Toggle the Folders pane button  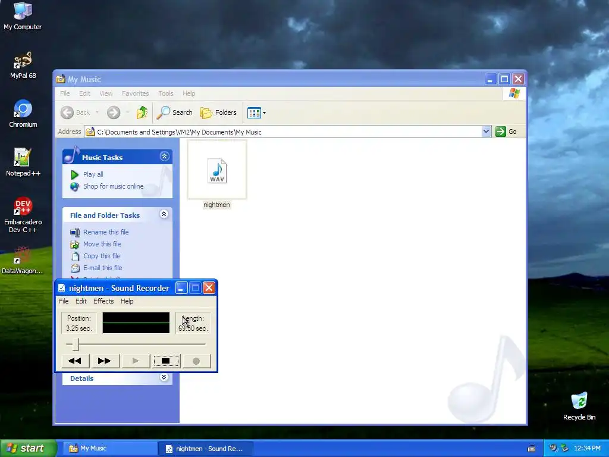pos(218,112)
